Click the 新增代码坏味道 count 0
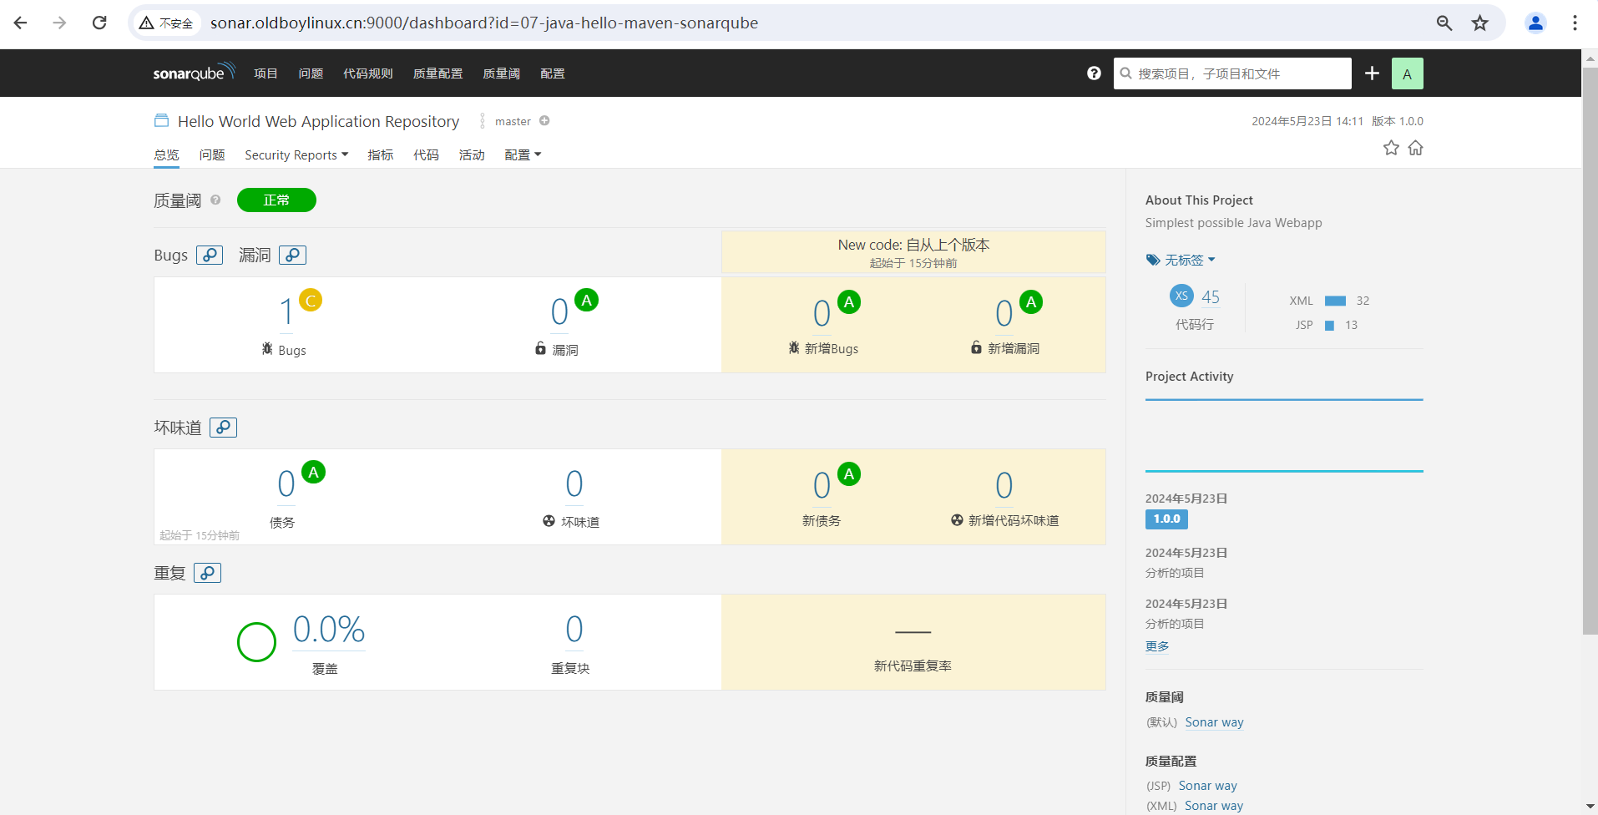1598x815 pixels. pyautogui.click(x=1004, y=485)
